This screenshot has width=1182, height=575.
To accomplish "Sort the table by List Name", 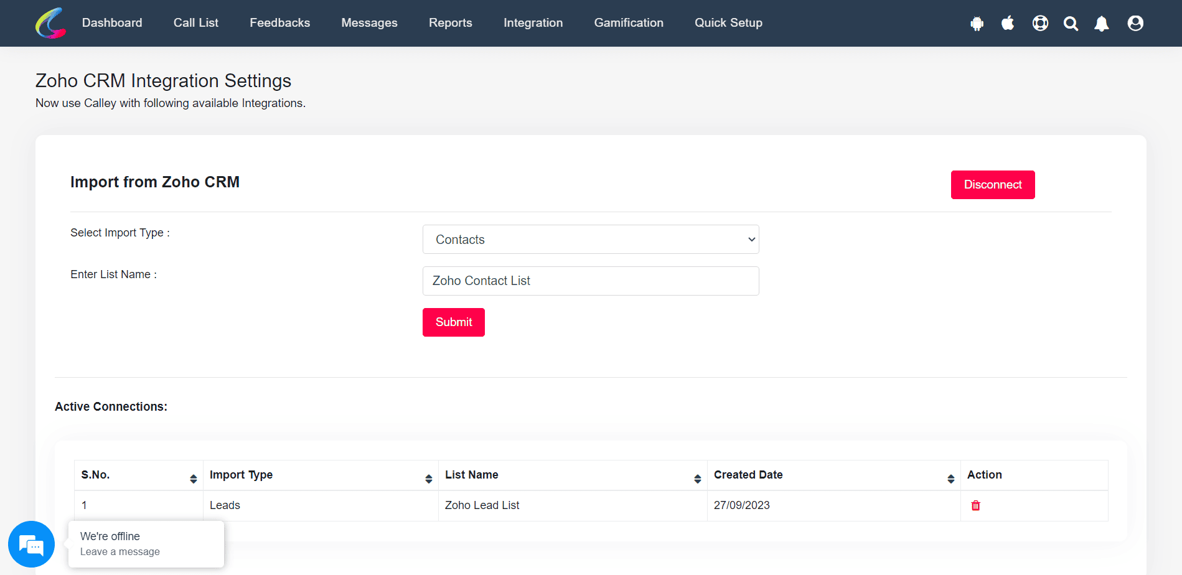I will tap(573, 475).
